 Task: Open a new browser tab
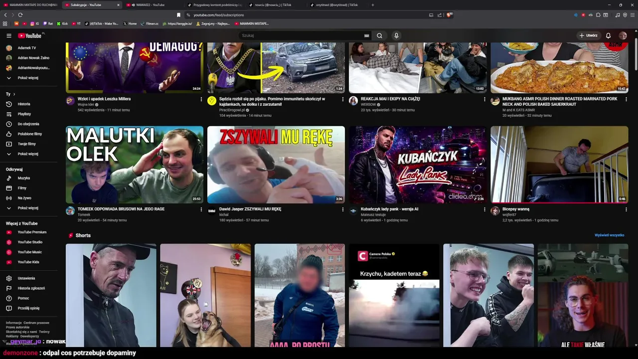373,5
